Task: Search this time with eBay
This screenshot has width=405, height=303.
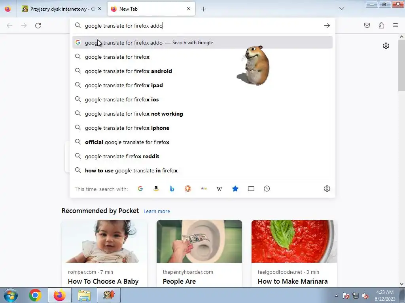Action: (204, 189)
